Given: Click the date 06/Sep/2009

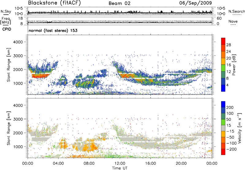Looking at the screenshot, I should [x=195, y=3].
